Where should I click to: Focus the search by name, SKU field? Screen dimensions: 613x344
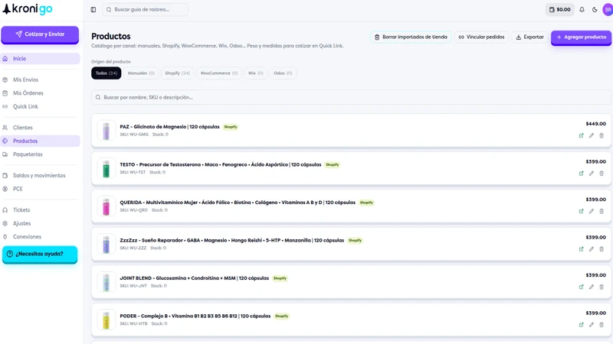(351, 97)
